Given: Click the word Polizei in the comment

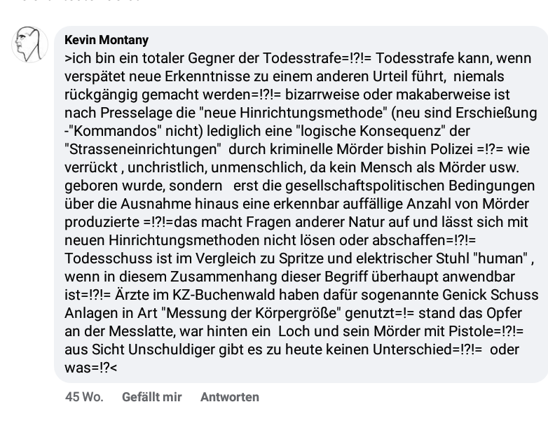Looking at the screenshot, I should [x=451, y=149].
